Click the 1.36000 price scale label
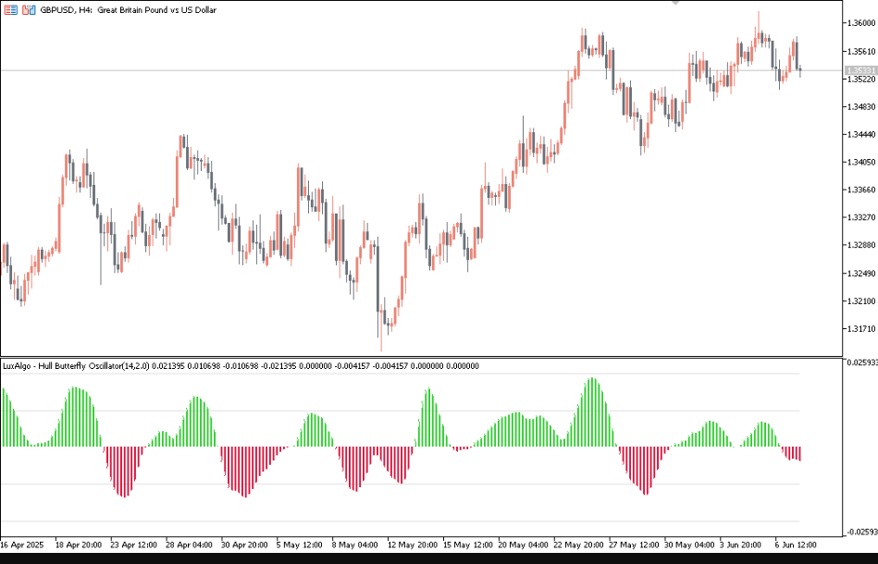This screenshot has width=878, height=564. pyautogui.click(x=860, y=23)
